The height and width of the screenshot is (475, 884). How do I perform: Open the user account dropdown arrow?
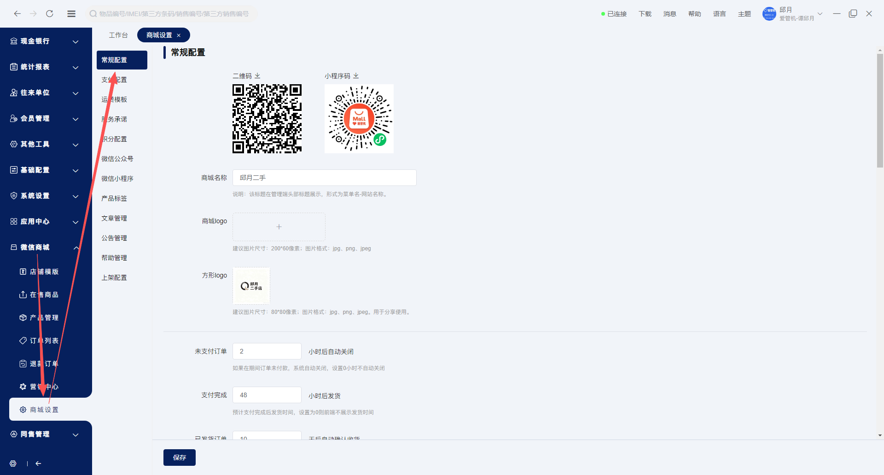coord(820,14)
